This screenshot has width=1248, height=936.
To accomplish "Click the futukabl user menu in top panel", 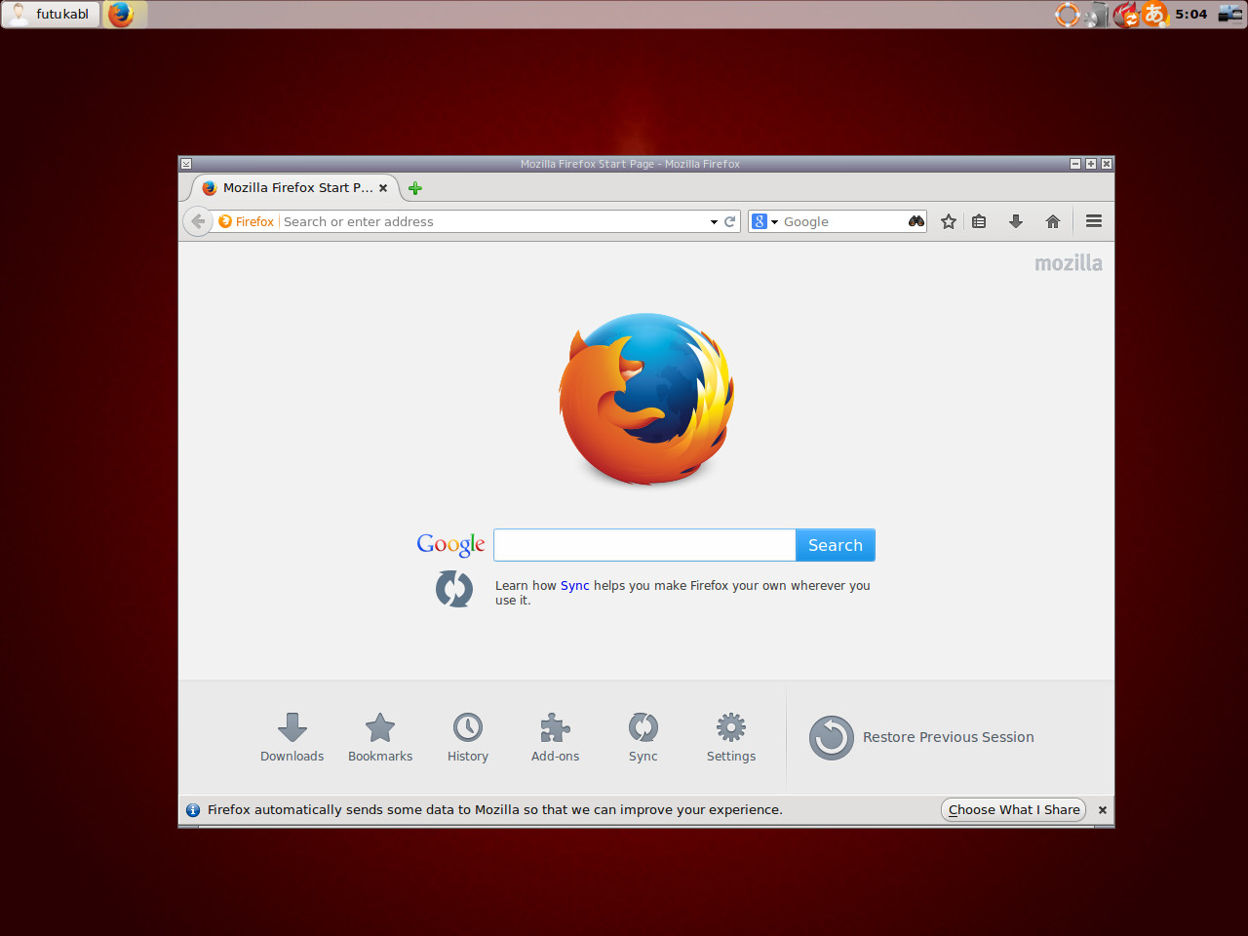I will (x=51, y=14).
